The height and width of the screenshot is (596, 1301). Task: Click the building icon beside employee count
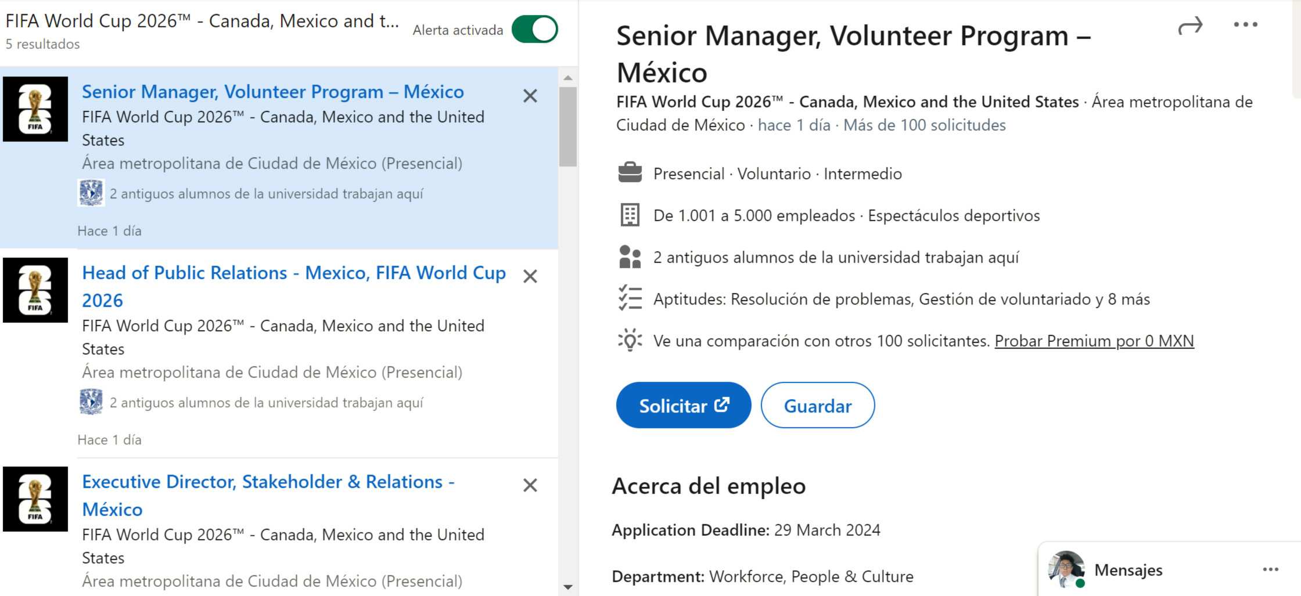point(630,215)
